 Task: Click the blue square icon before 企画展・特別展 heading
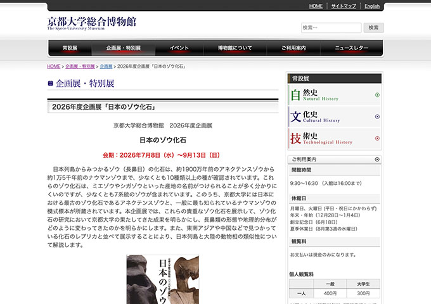[x=50, y=83]
